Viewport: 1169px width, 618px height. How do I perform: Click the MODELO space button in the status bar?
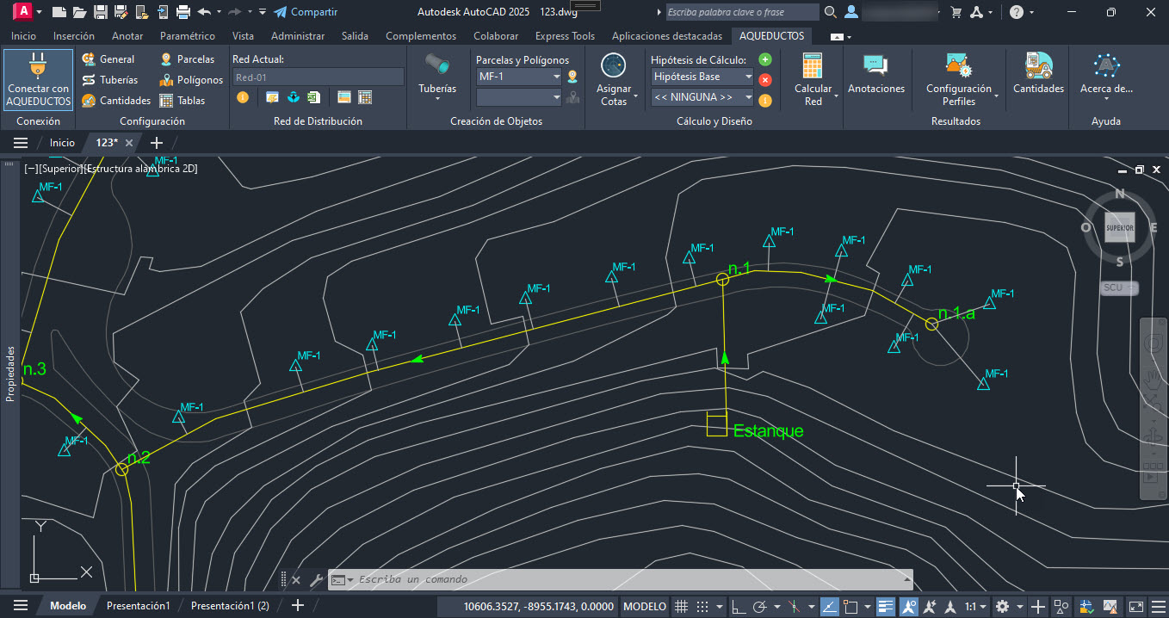644,607
